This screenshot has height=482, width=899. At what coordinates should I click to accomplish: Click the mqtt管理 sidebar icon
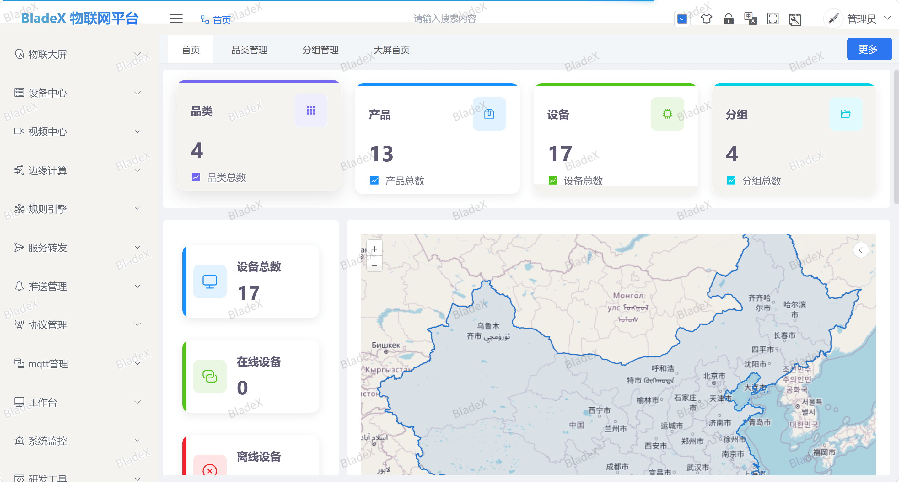click(19, 363)
